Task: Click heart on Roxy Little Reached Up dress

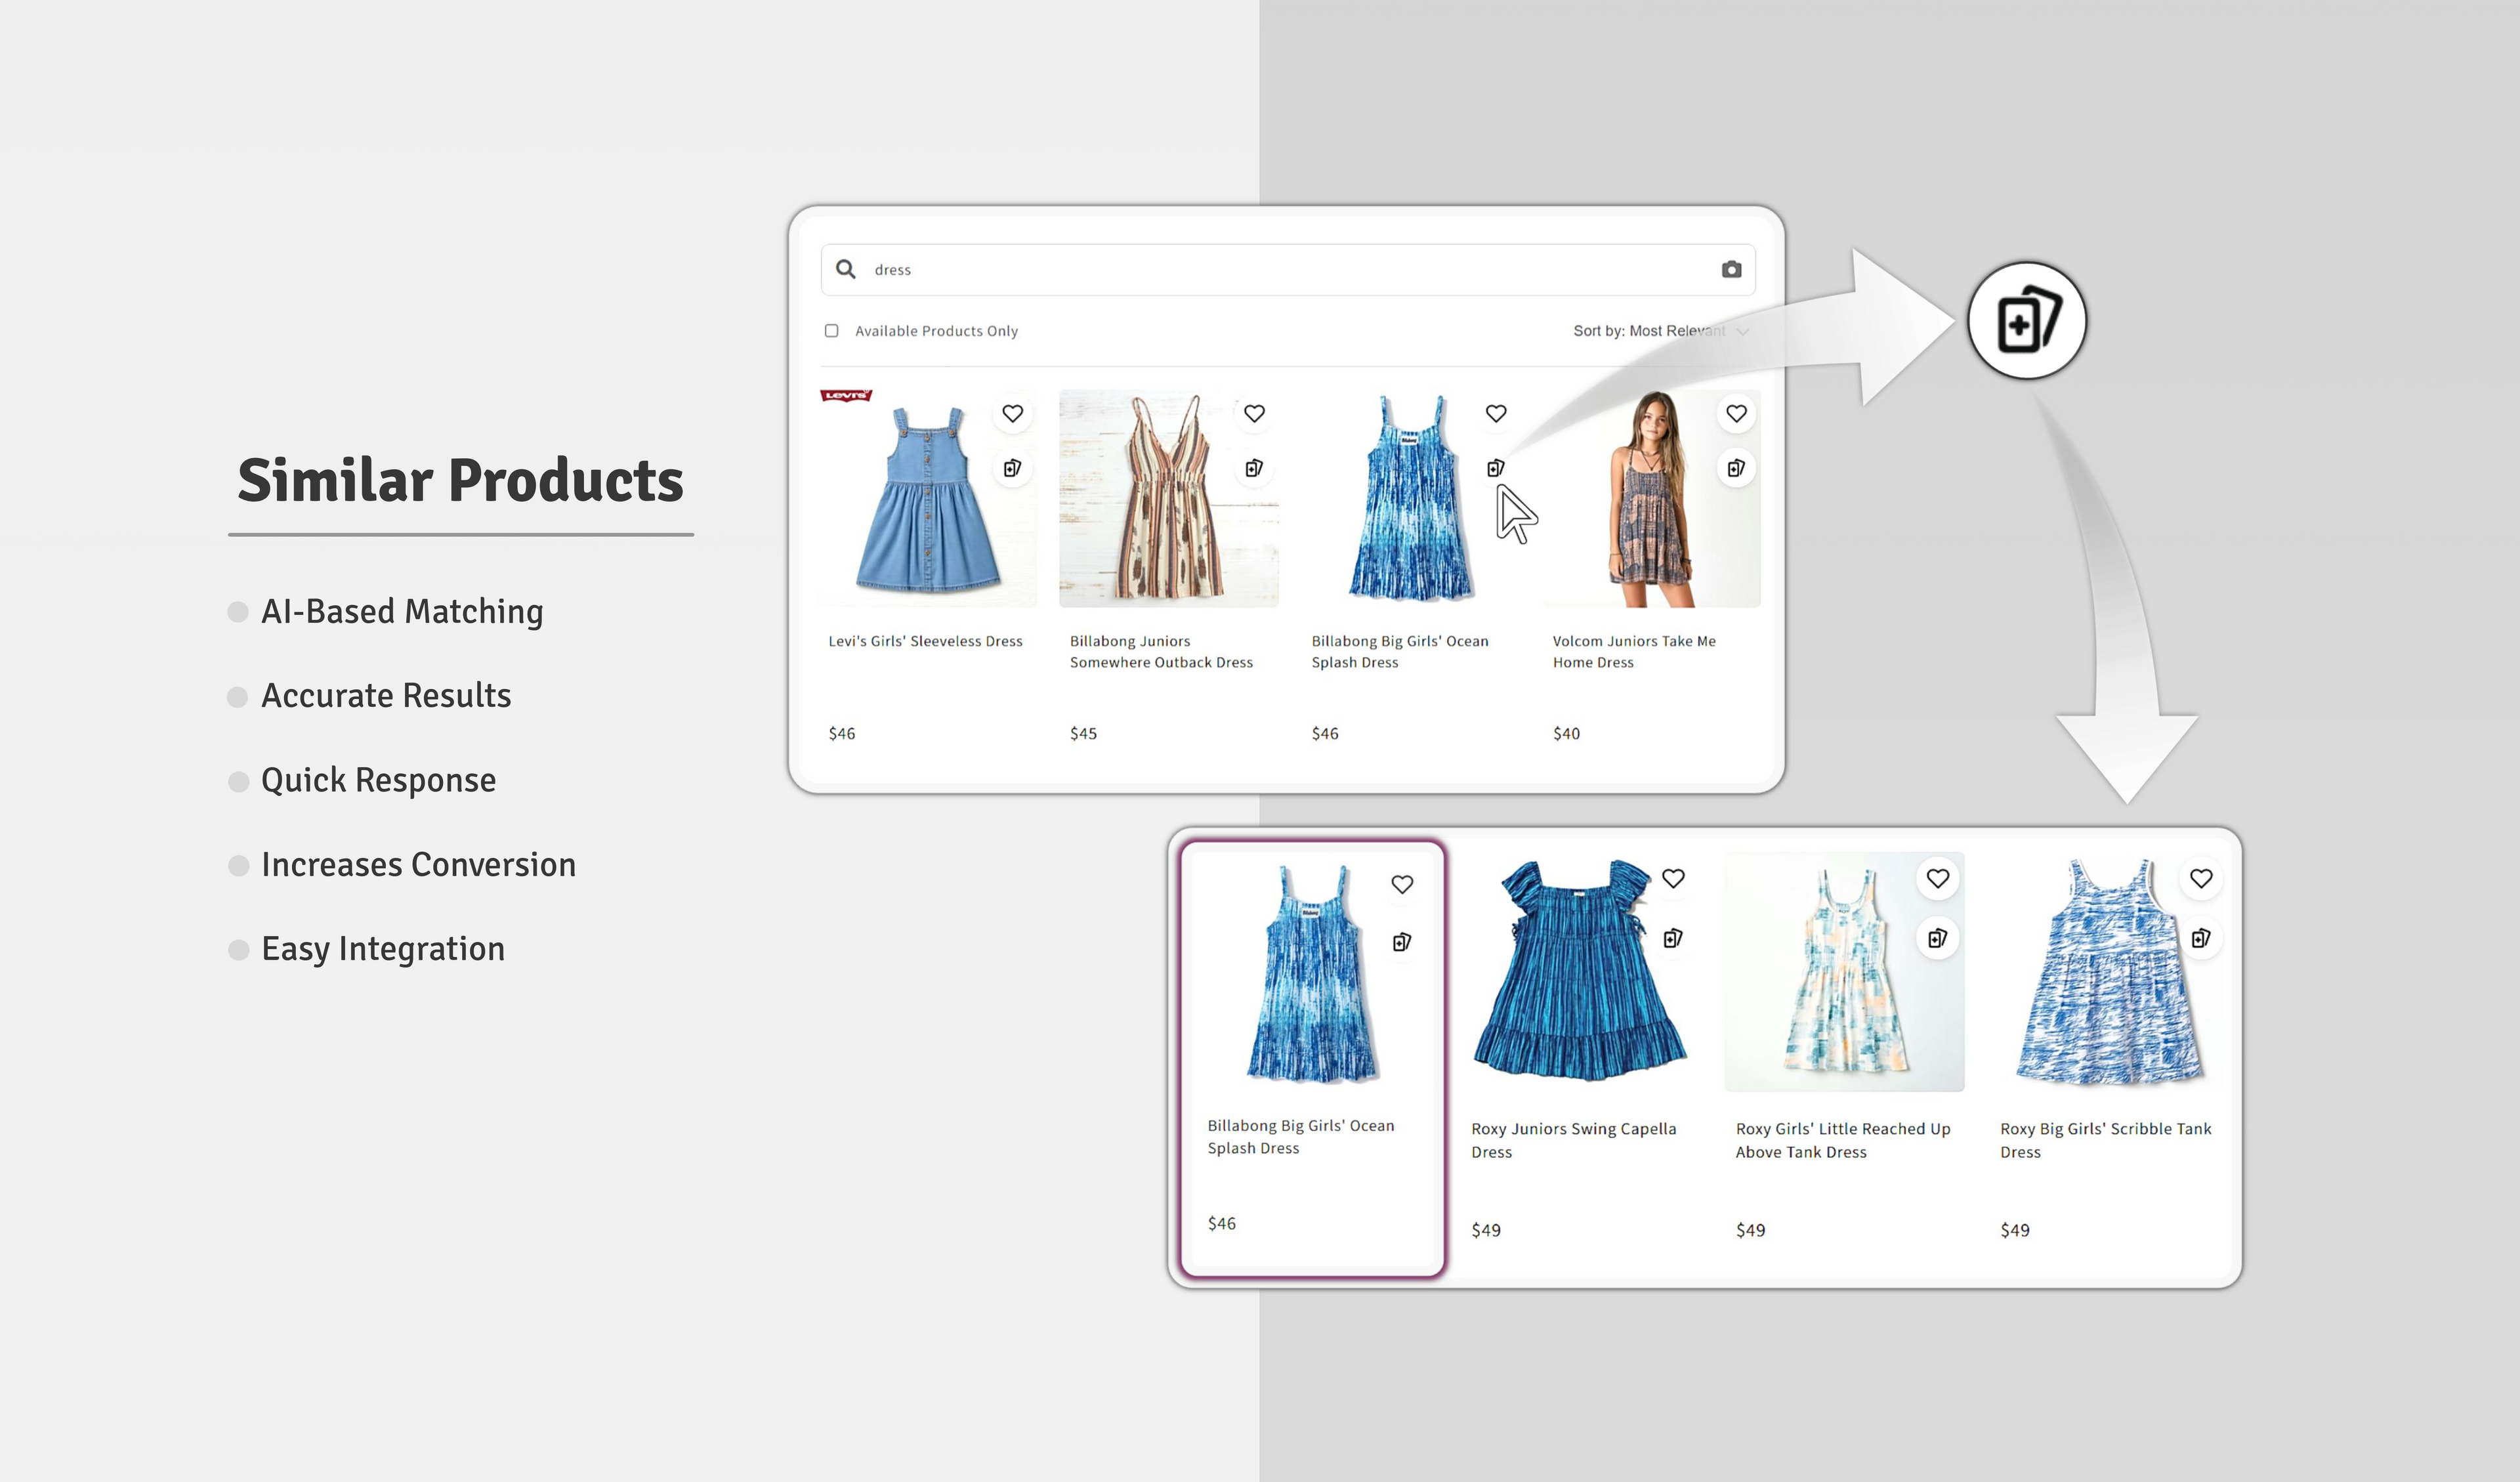Action: tap(1937, 878)
